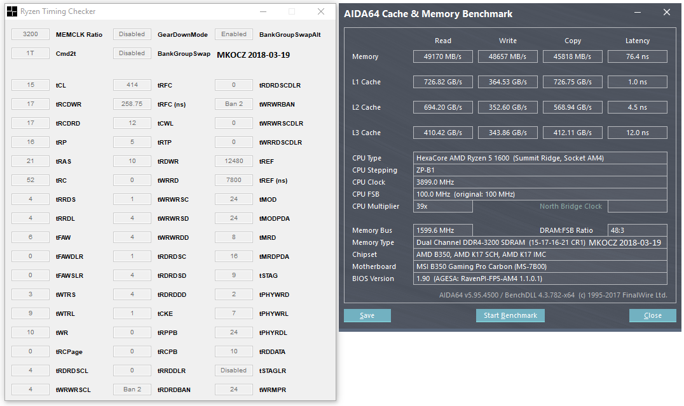Click the tREF (ns) value 7800
The image size is (684, 406).
pos(234,180)
